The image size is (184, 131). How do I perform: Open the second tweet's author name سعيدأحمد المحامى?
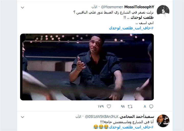(137, 117)
